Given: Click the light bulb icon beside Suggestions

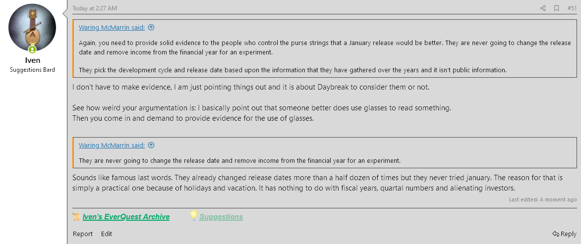Looking at the screenshot, I should (x=193, y=216).
